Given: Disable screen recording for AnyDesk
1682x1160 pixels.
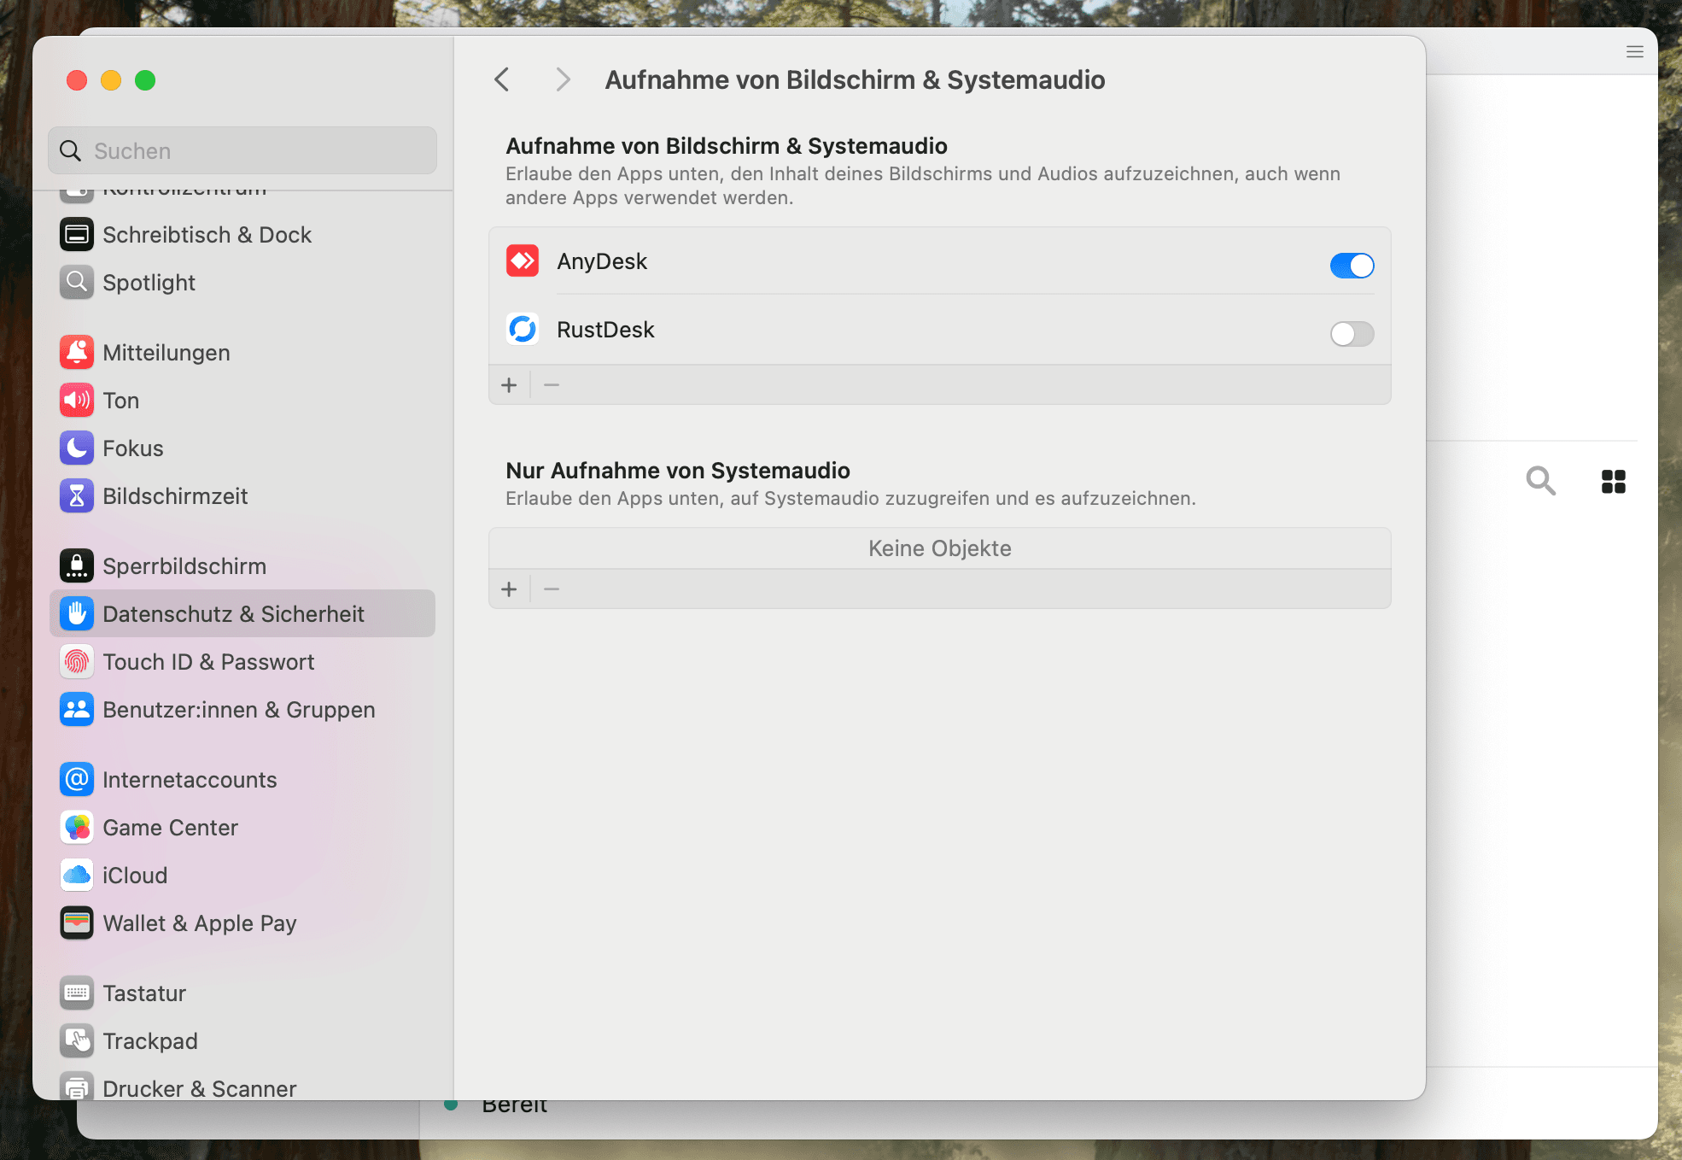Looking at the screenshot, I should pos(1352,266).
